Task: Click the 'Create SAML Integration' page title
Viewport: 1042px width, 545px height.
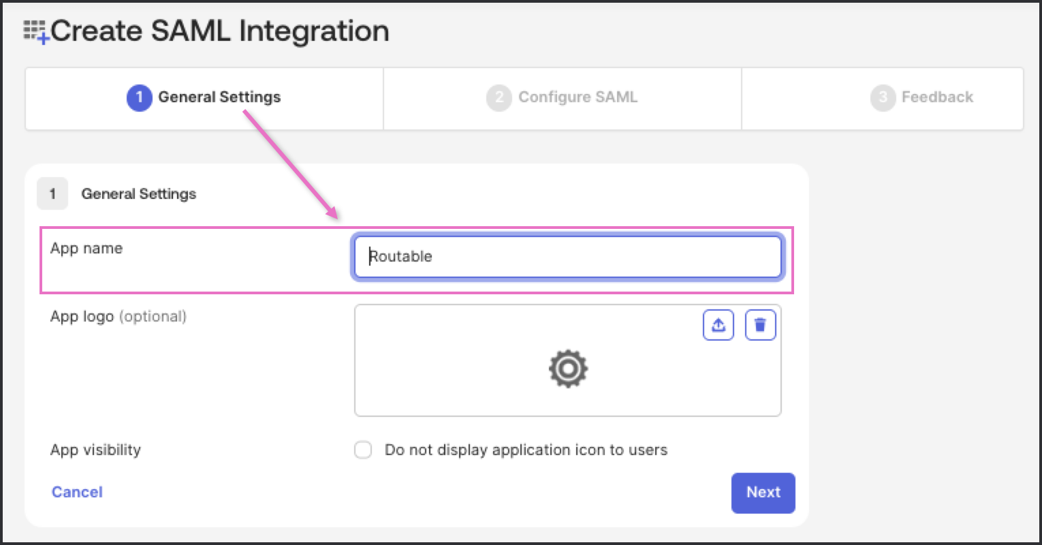Action: pos(222,30)
